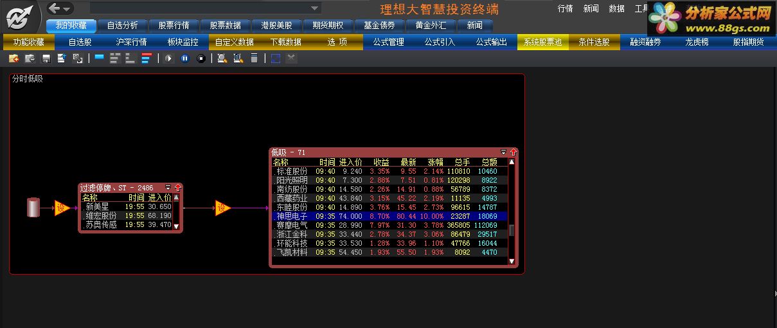This screenshot has width=777, height=328.
Task: Click the database cylinder node
Action: 33,208
